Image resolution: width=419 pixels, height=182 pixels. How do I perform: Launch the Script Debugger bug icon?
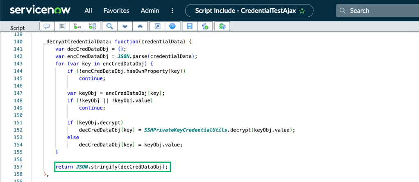(x=222, y=27)
